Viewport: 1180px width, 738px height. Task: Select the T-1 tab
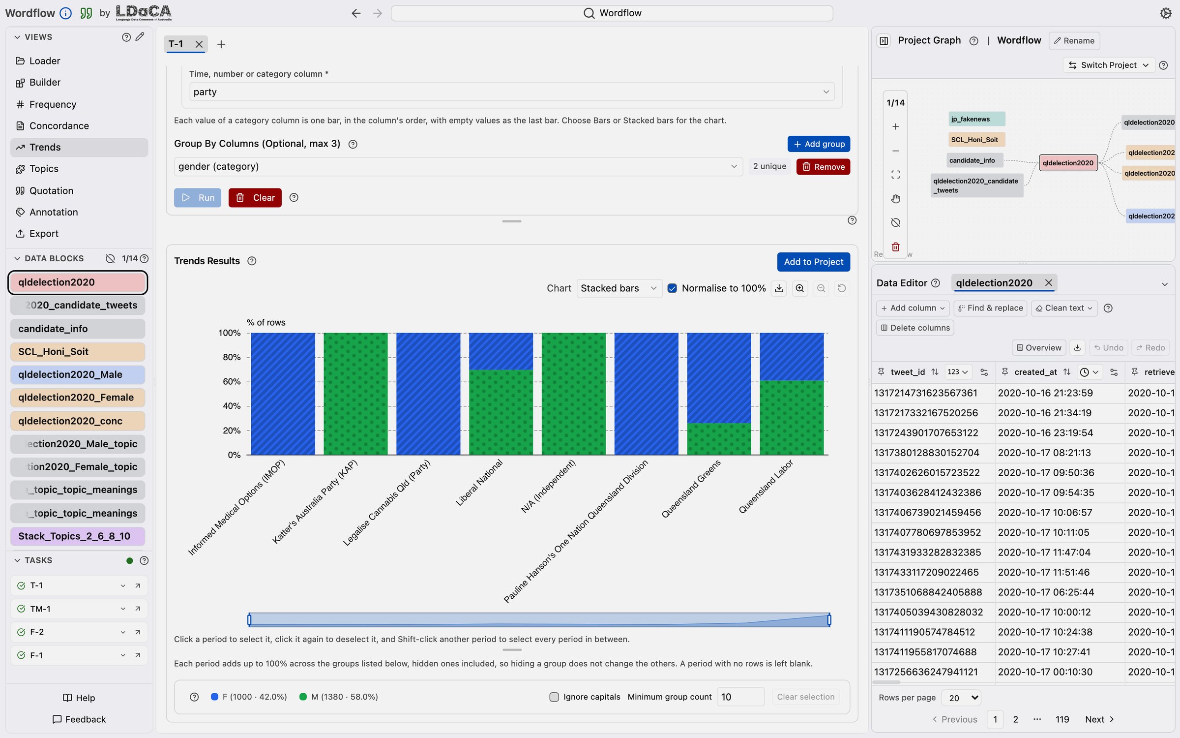pos(176,44)
